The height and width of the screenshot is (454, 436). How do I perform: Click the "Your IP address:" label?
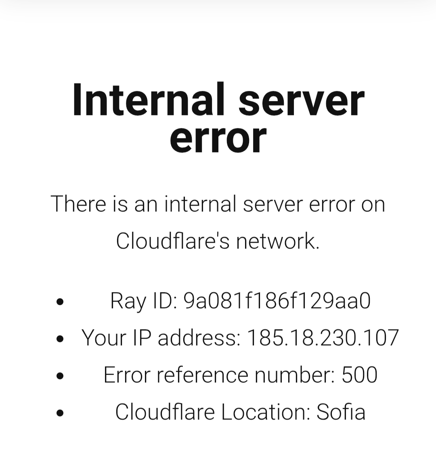[161, 338]
